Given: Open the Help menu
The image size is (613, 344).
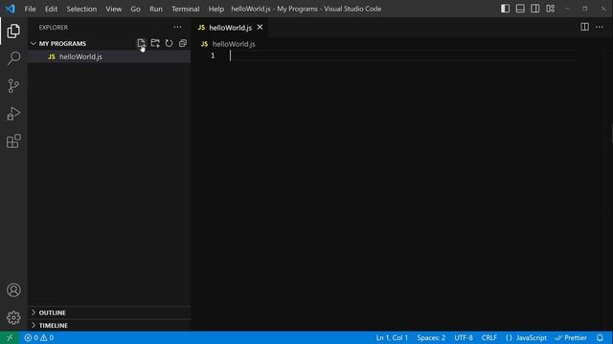Looking at the screenshot, I should pyautogui.click(x=216, y=9).
